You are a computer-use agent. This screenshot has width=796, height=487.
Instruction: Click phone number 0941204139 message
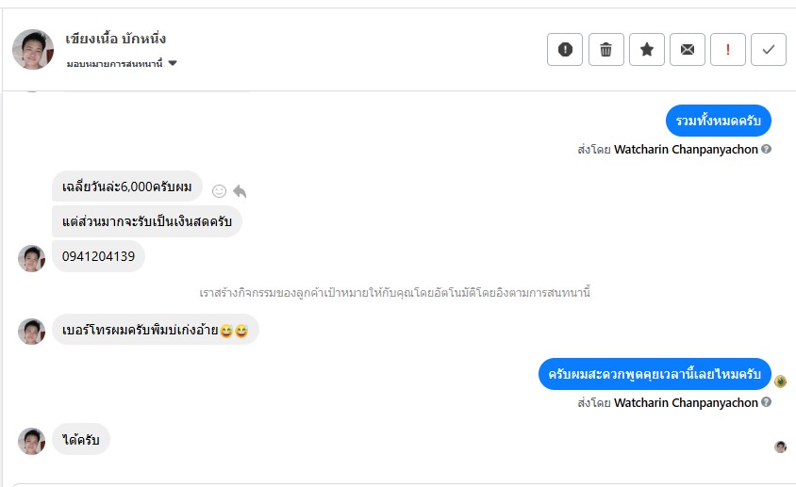click(x=98, y=256)
